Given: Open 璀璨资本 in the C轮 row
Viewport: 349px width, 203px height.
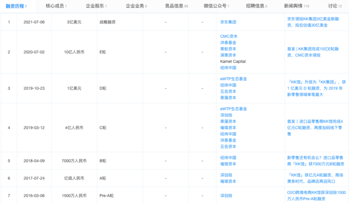Looking at the screenshot, I should (x=228, y=128).
